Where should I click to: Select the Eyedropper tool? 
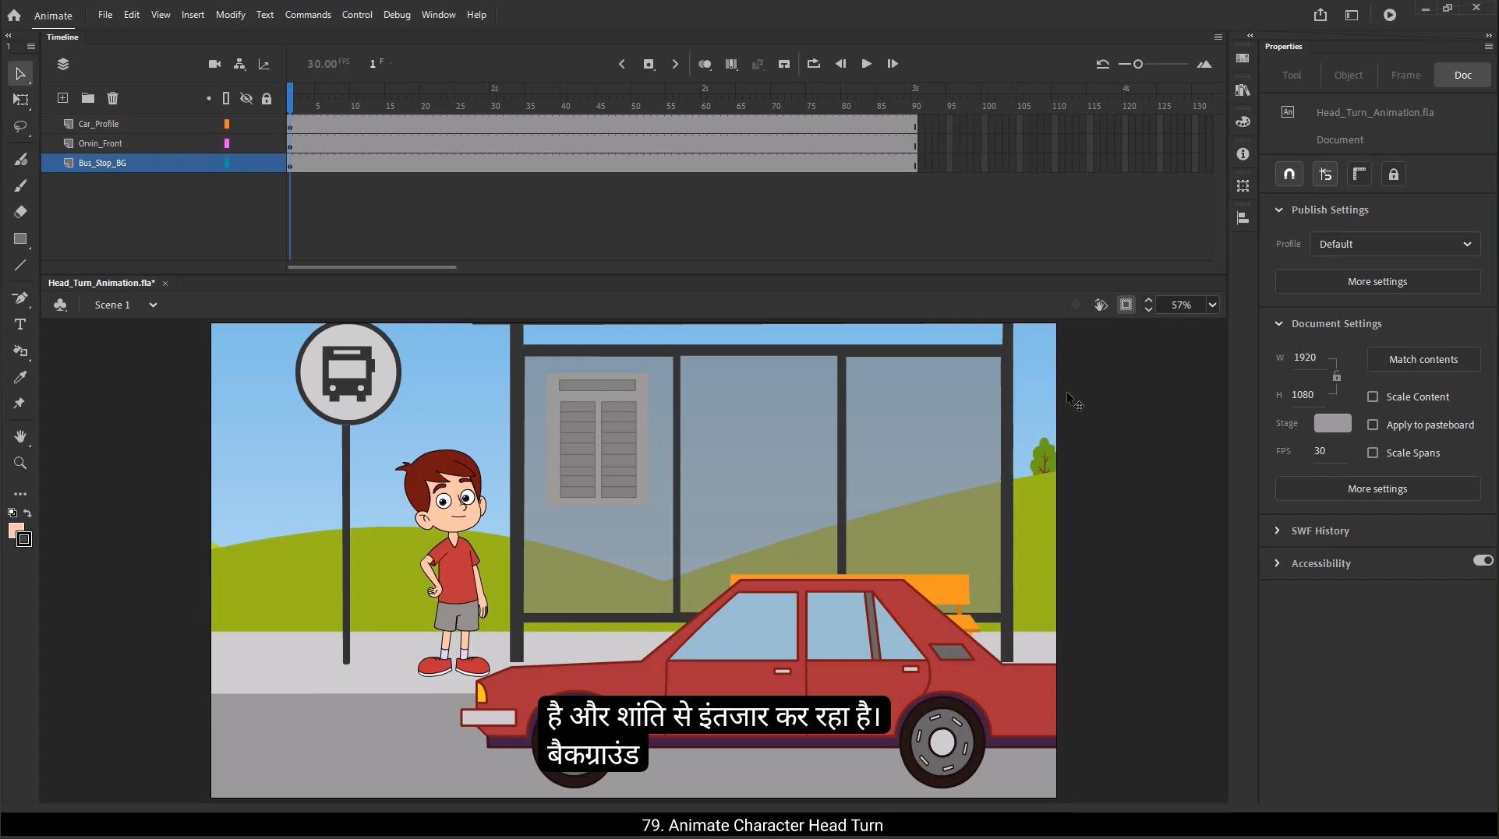[20, 378]
